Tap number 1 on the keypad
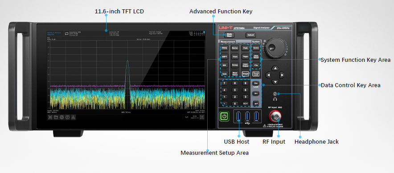The width and height of the screenshot is (394, 173). [x=224, y=97]
